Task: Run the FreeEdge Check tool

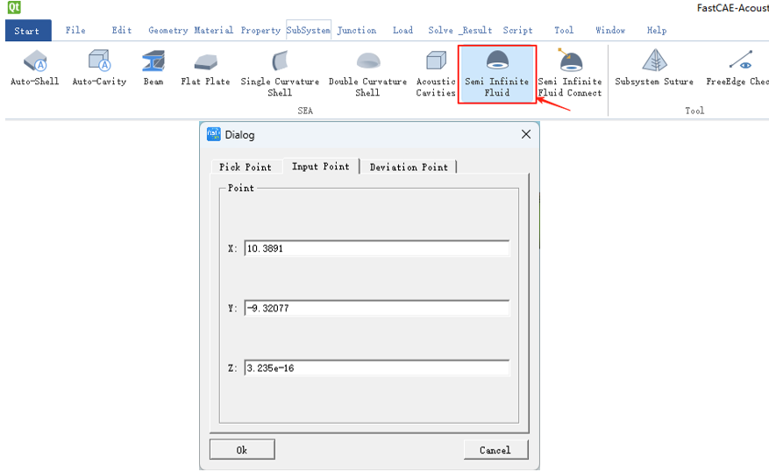Action: tap(737, 68)
